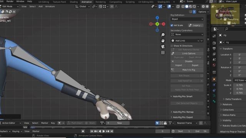
Task: Open the Physics properties tab icon
Action: pyautogui.click(x=214, y=85)
